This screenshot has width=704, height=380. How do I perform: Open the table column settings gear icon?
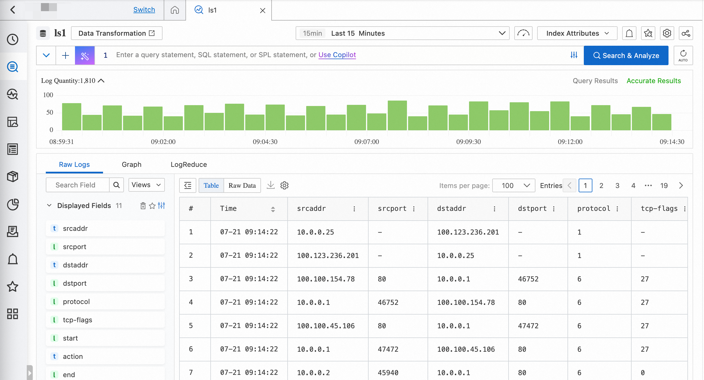(284, 185)
